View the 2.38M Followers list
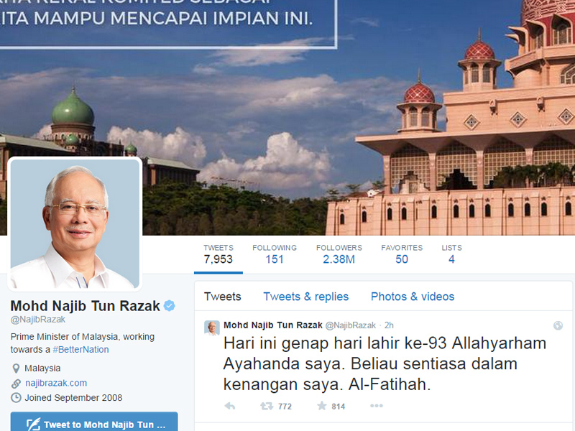The image size is (575, 431). pos(339,254)
